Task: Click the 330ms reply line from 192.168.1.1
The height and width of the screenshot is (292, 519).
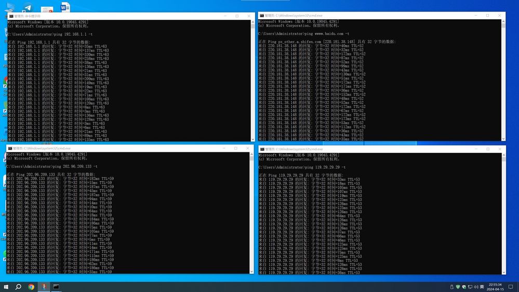Action: [58, 54]
